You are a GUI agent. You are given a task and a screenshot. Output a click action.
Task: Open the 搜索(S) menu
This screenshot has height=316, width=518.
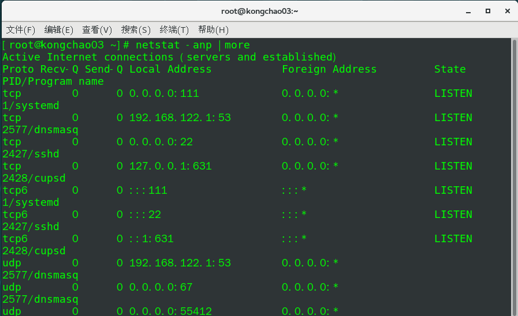(136, 30)
